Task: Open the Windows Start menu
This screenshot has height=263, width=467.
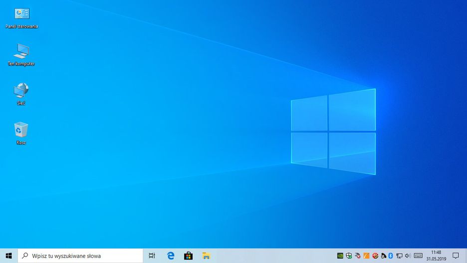Action: coord(8,256)
